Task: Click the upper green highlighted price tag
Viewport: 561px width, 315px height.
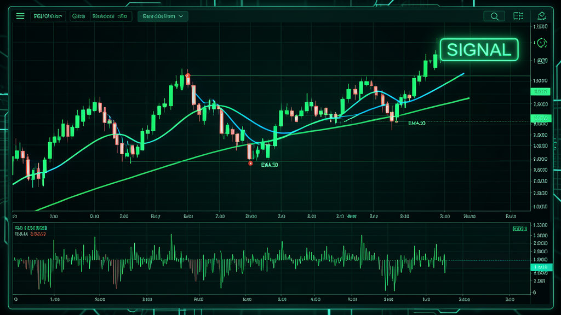Action: pos(540,92)
